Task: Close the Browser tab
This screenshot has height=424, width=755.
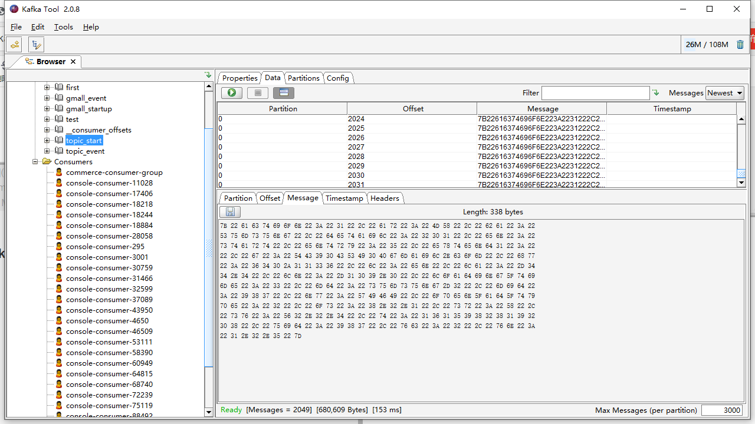Action: (x=73, y=62)
